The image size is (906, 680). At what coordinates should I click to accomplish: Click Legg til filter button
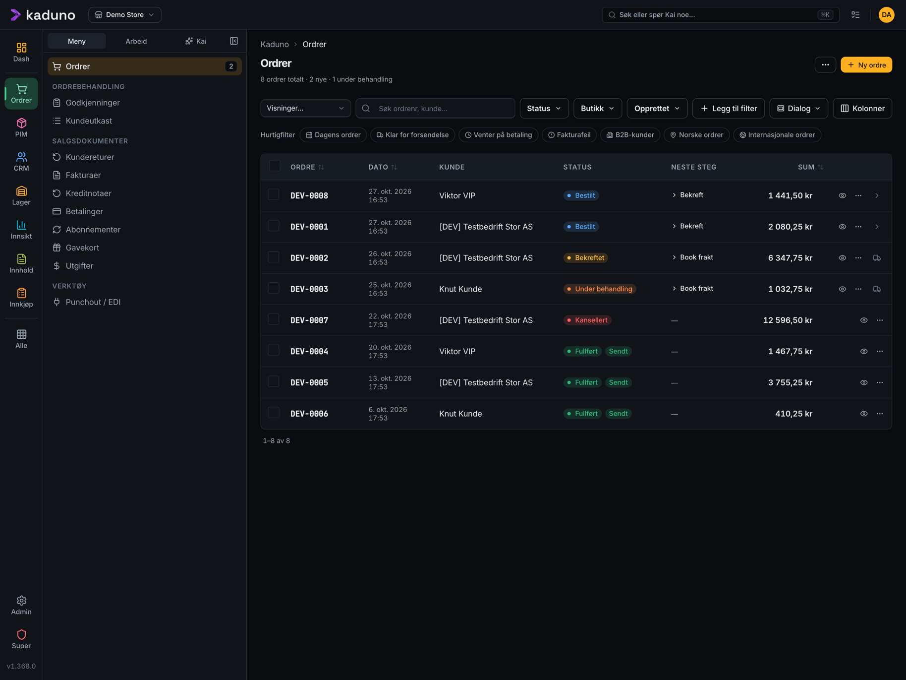pos(728,108)
